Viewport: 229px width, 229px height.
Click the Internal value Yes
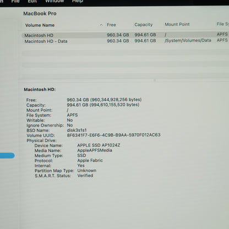pos(81,166)
